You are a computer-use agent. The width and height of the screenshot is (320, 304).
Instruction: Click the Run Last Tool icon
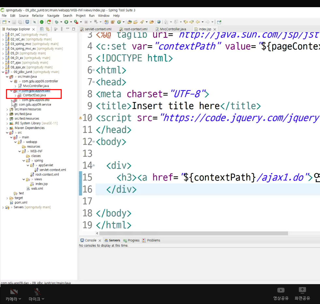(76, 22)
